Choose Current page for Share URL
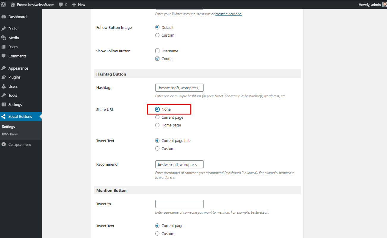This screenshot has width=387, height=238. pyautogui.click(x=157, y=117)
